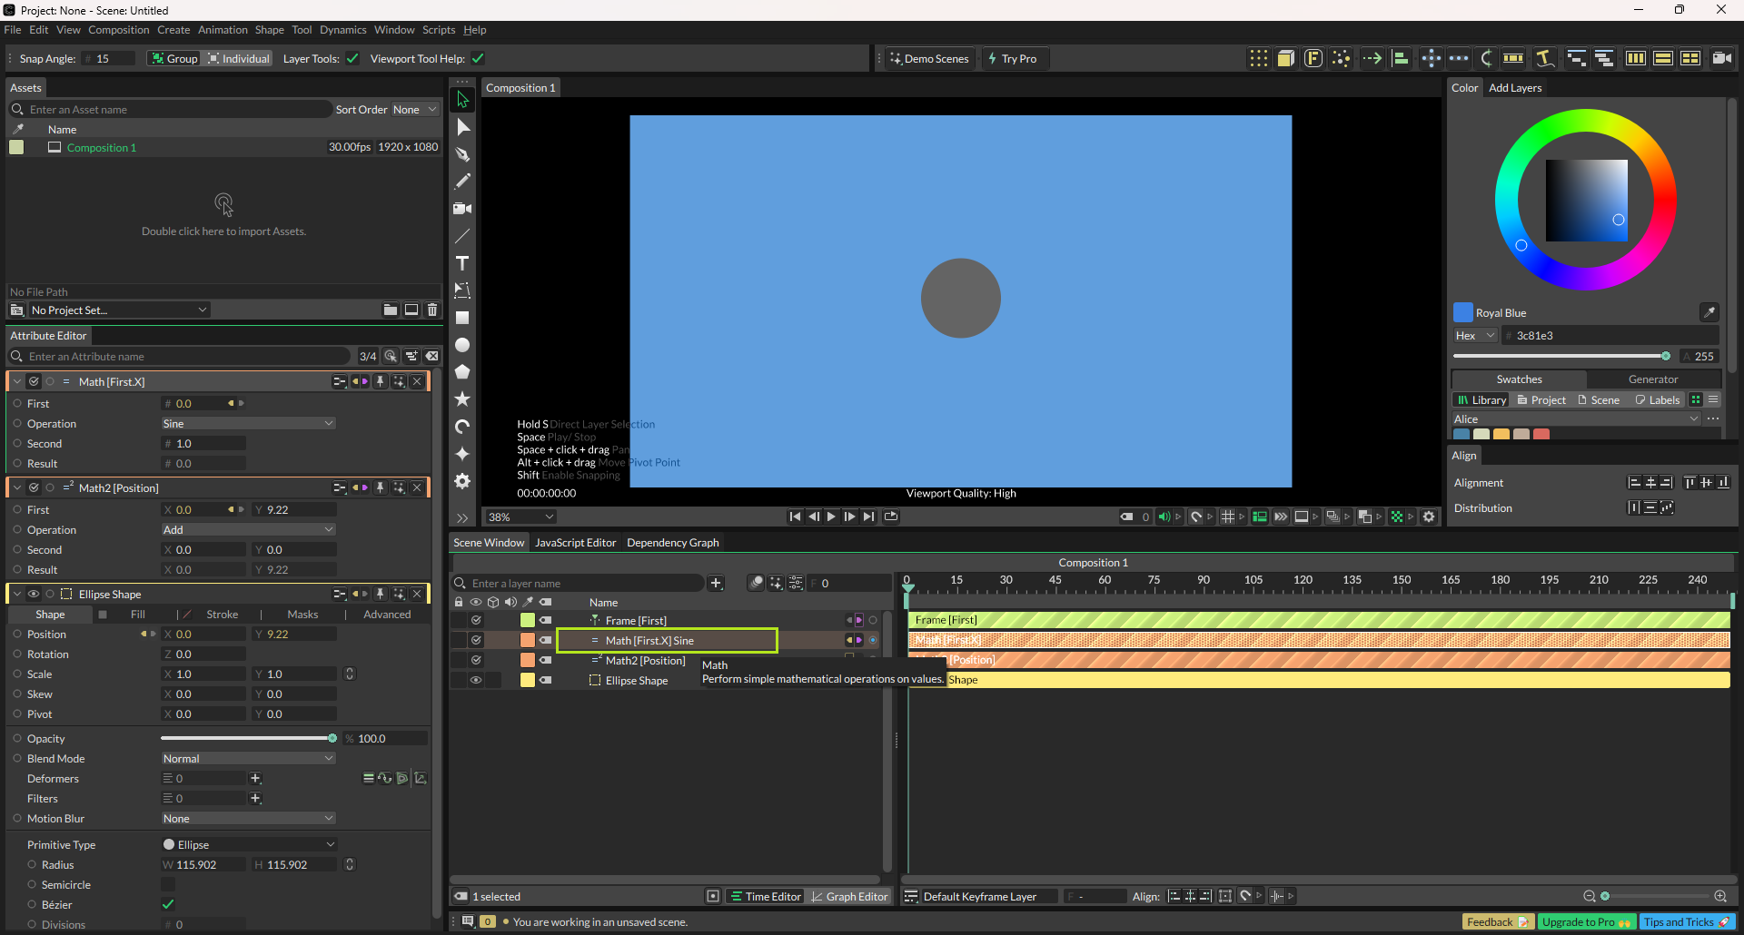Screen dimensions: 1744x935
Task: Click the Upgrade to Pro button
Action: (x=1586, y=922)
